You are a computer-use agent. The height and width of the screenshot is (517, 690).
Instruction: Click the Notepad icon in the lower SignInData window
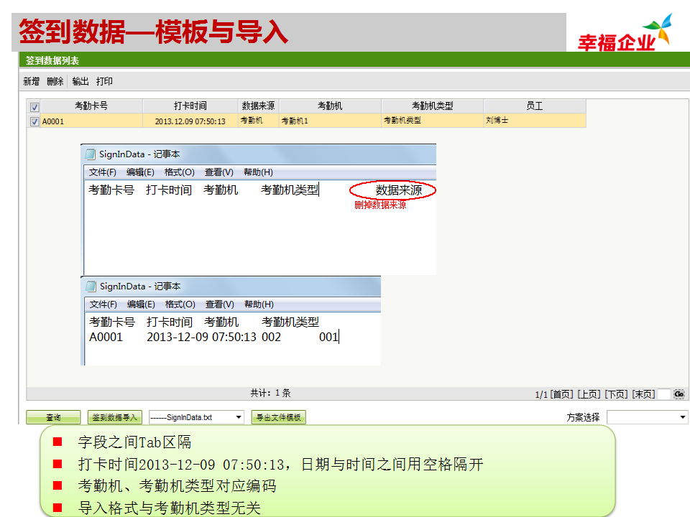coord(91,286)
